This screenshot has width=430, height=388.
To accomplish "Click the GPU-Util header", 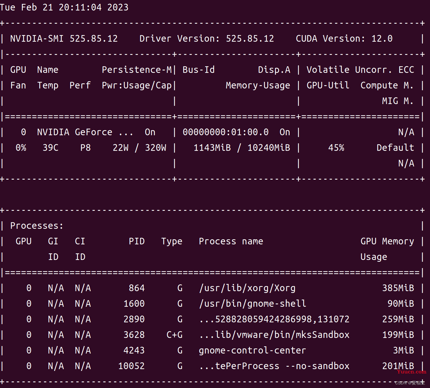I will coord(328,85).
